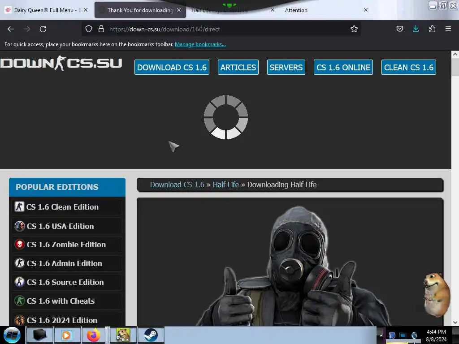Open the Firefox taskbar icon
459x344 pixels.
click(94, 335)
